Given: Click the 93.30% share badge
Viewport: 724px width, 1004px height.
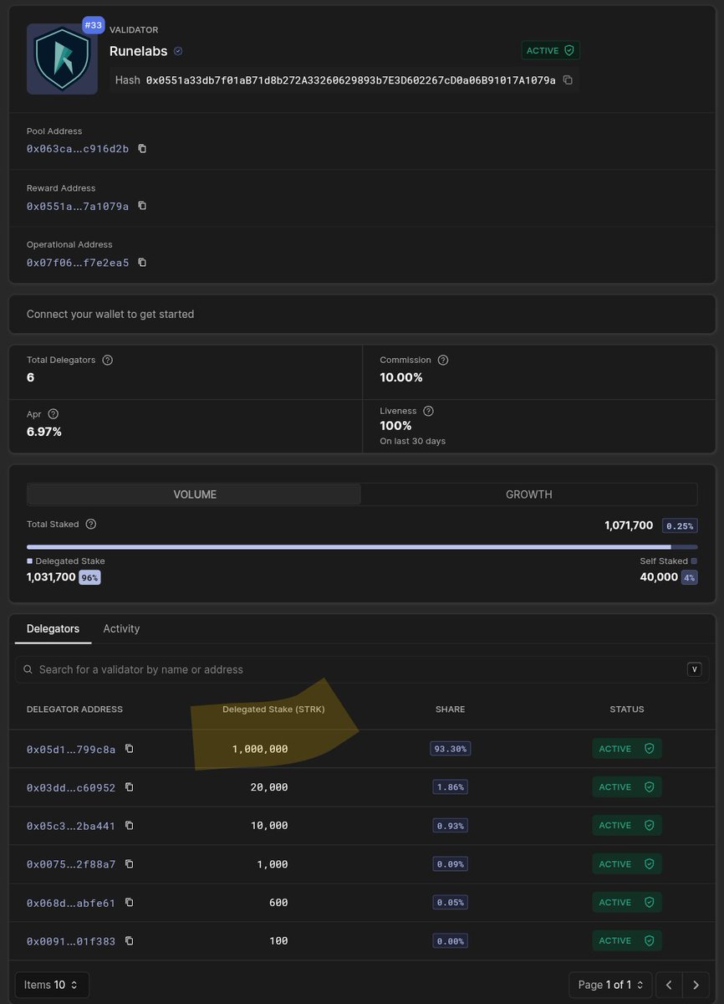Looking at the screenshot, I should [x=451, y=749].
